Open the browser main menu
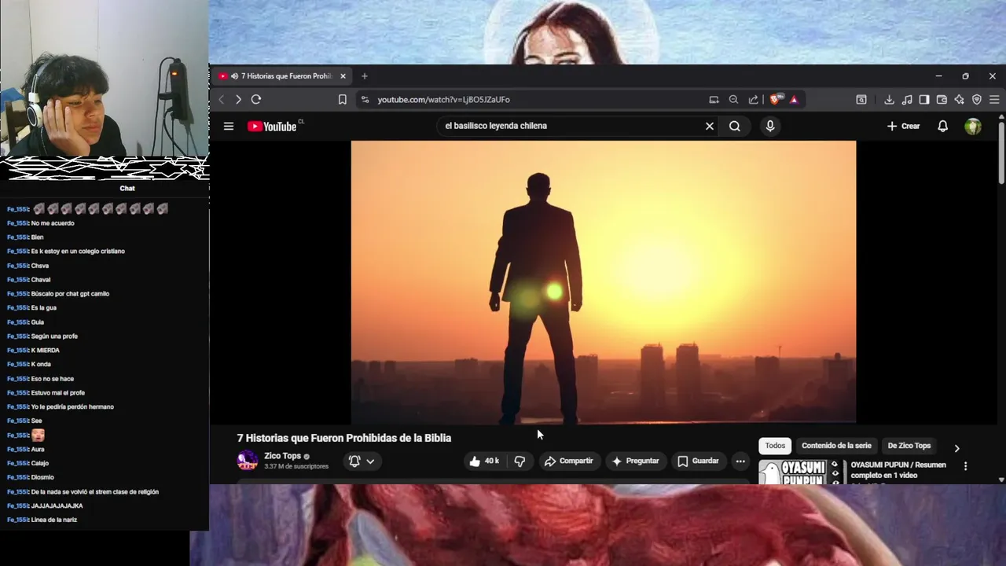Image resolution: width=1006 pixels, height=566 pixels. (994, 100)
